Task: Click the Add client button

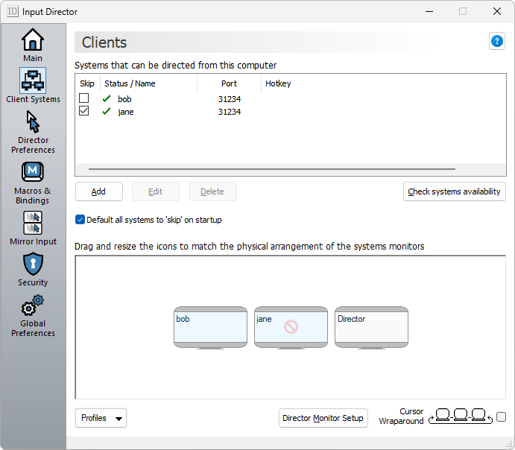Action: [98, 191]
